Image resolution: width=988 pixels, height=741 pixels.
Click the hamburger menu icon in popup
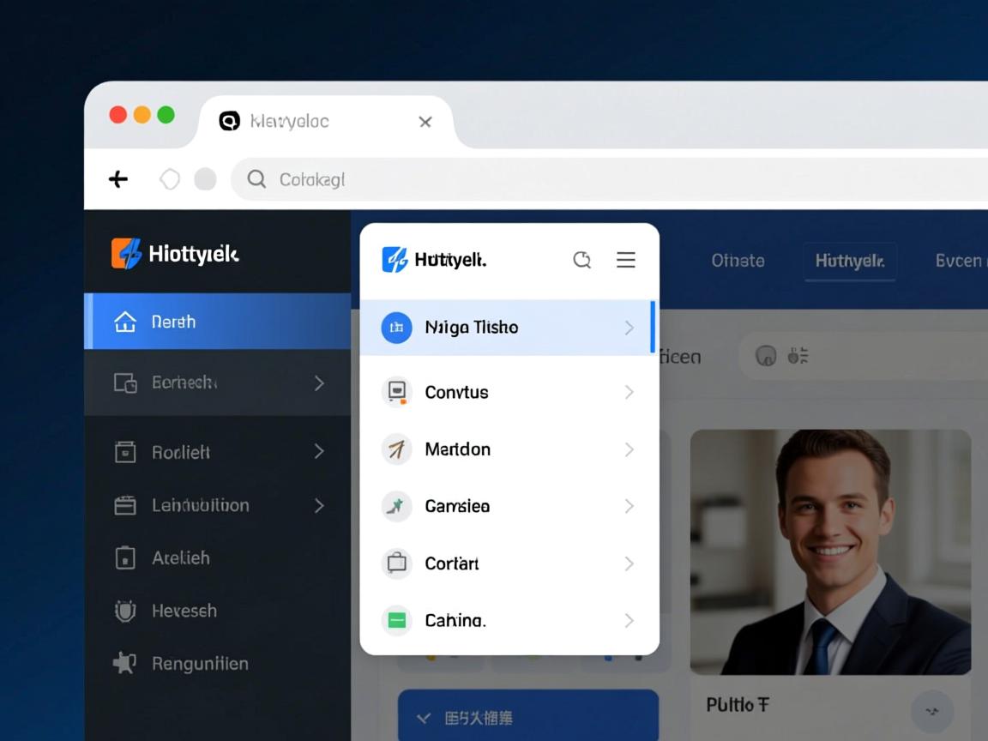coord(626,260)
